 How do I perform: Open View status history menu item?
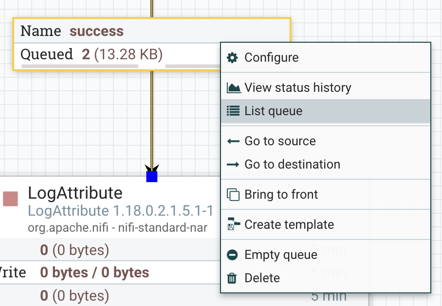point(297,88)
